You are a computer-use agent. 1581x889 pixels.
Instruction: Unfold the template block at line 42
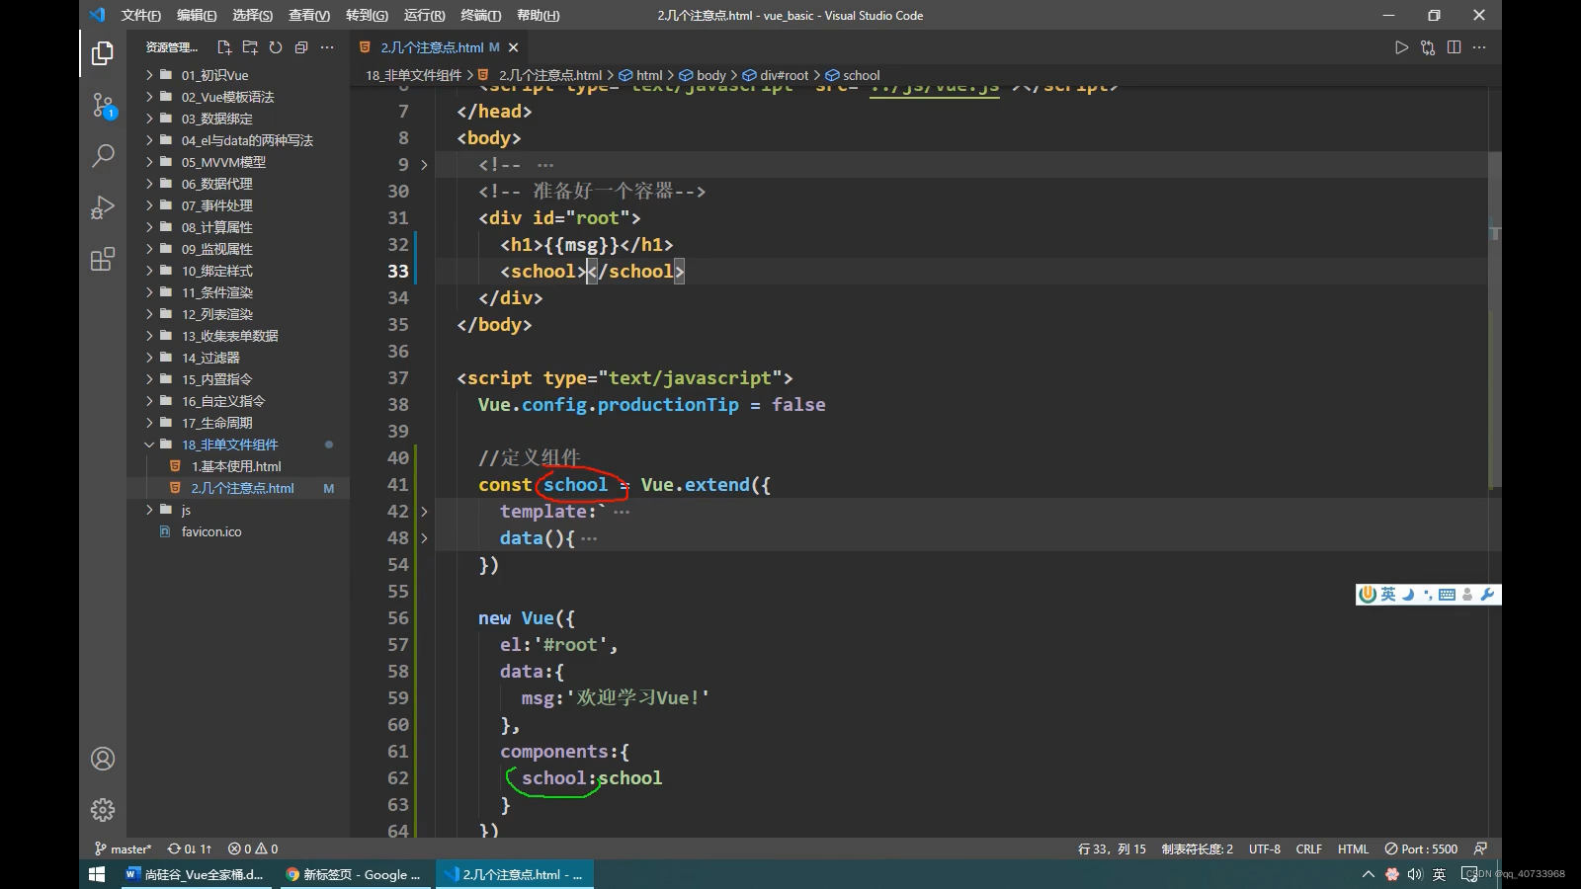point(424,512)
